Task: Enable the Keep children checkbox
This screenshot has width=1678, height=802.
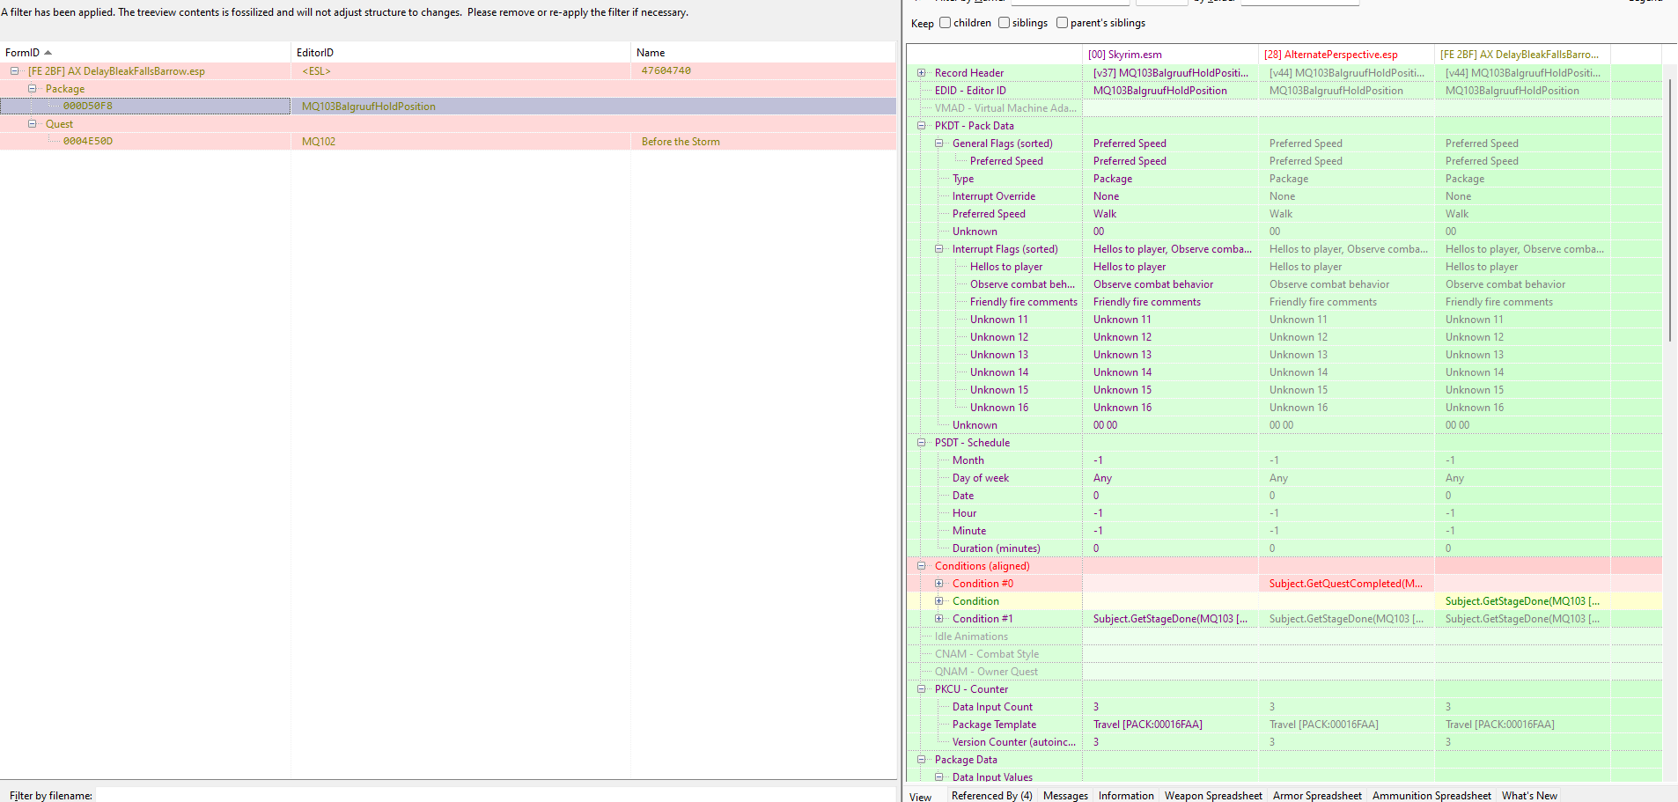Action: coord(946,23)
